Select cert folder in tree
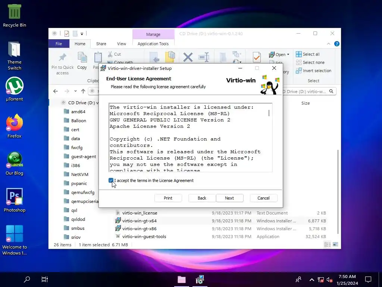382x287 pixels. 71,130
